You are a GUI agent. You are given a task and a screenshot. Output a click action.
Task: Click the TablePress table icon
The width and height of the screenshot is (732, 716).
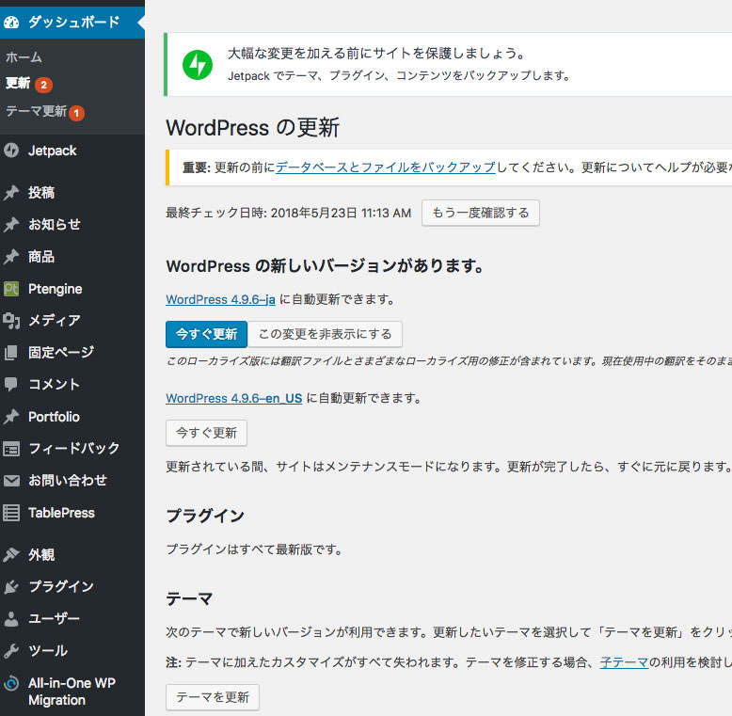(11, 513)
